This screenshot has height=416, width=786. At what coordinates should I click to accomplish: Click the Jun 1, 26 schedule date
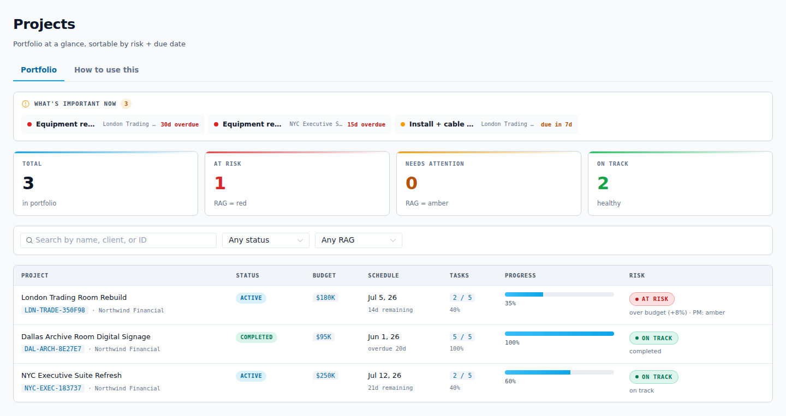(x=384, y=337)
